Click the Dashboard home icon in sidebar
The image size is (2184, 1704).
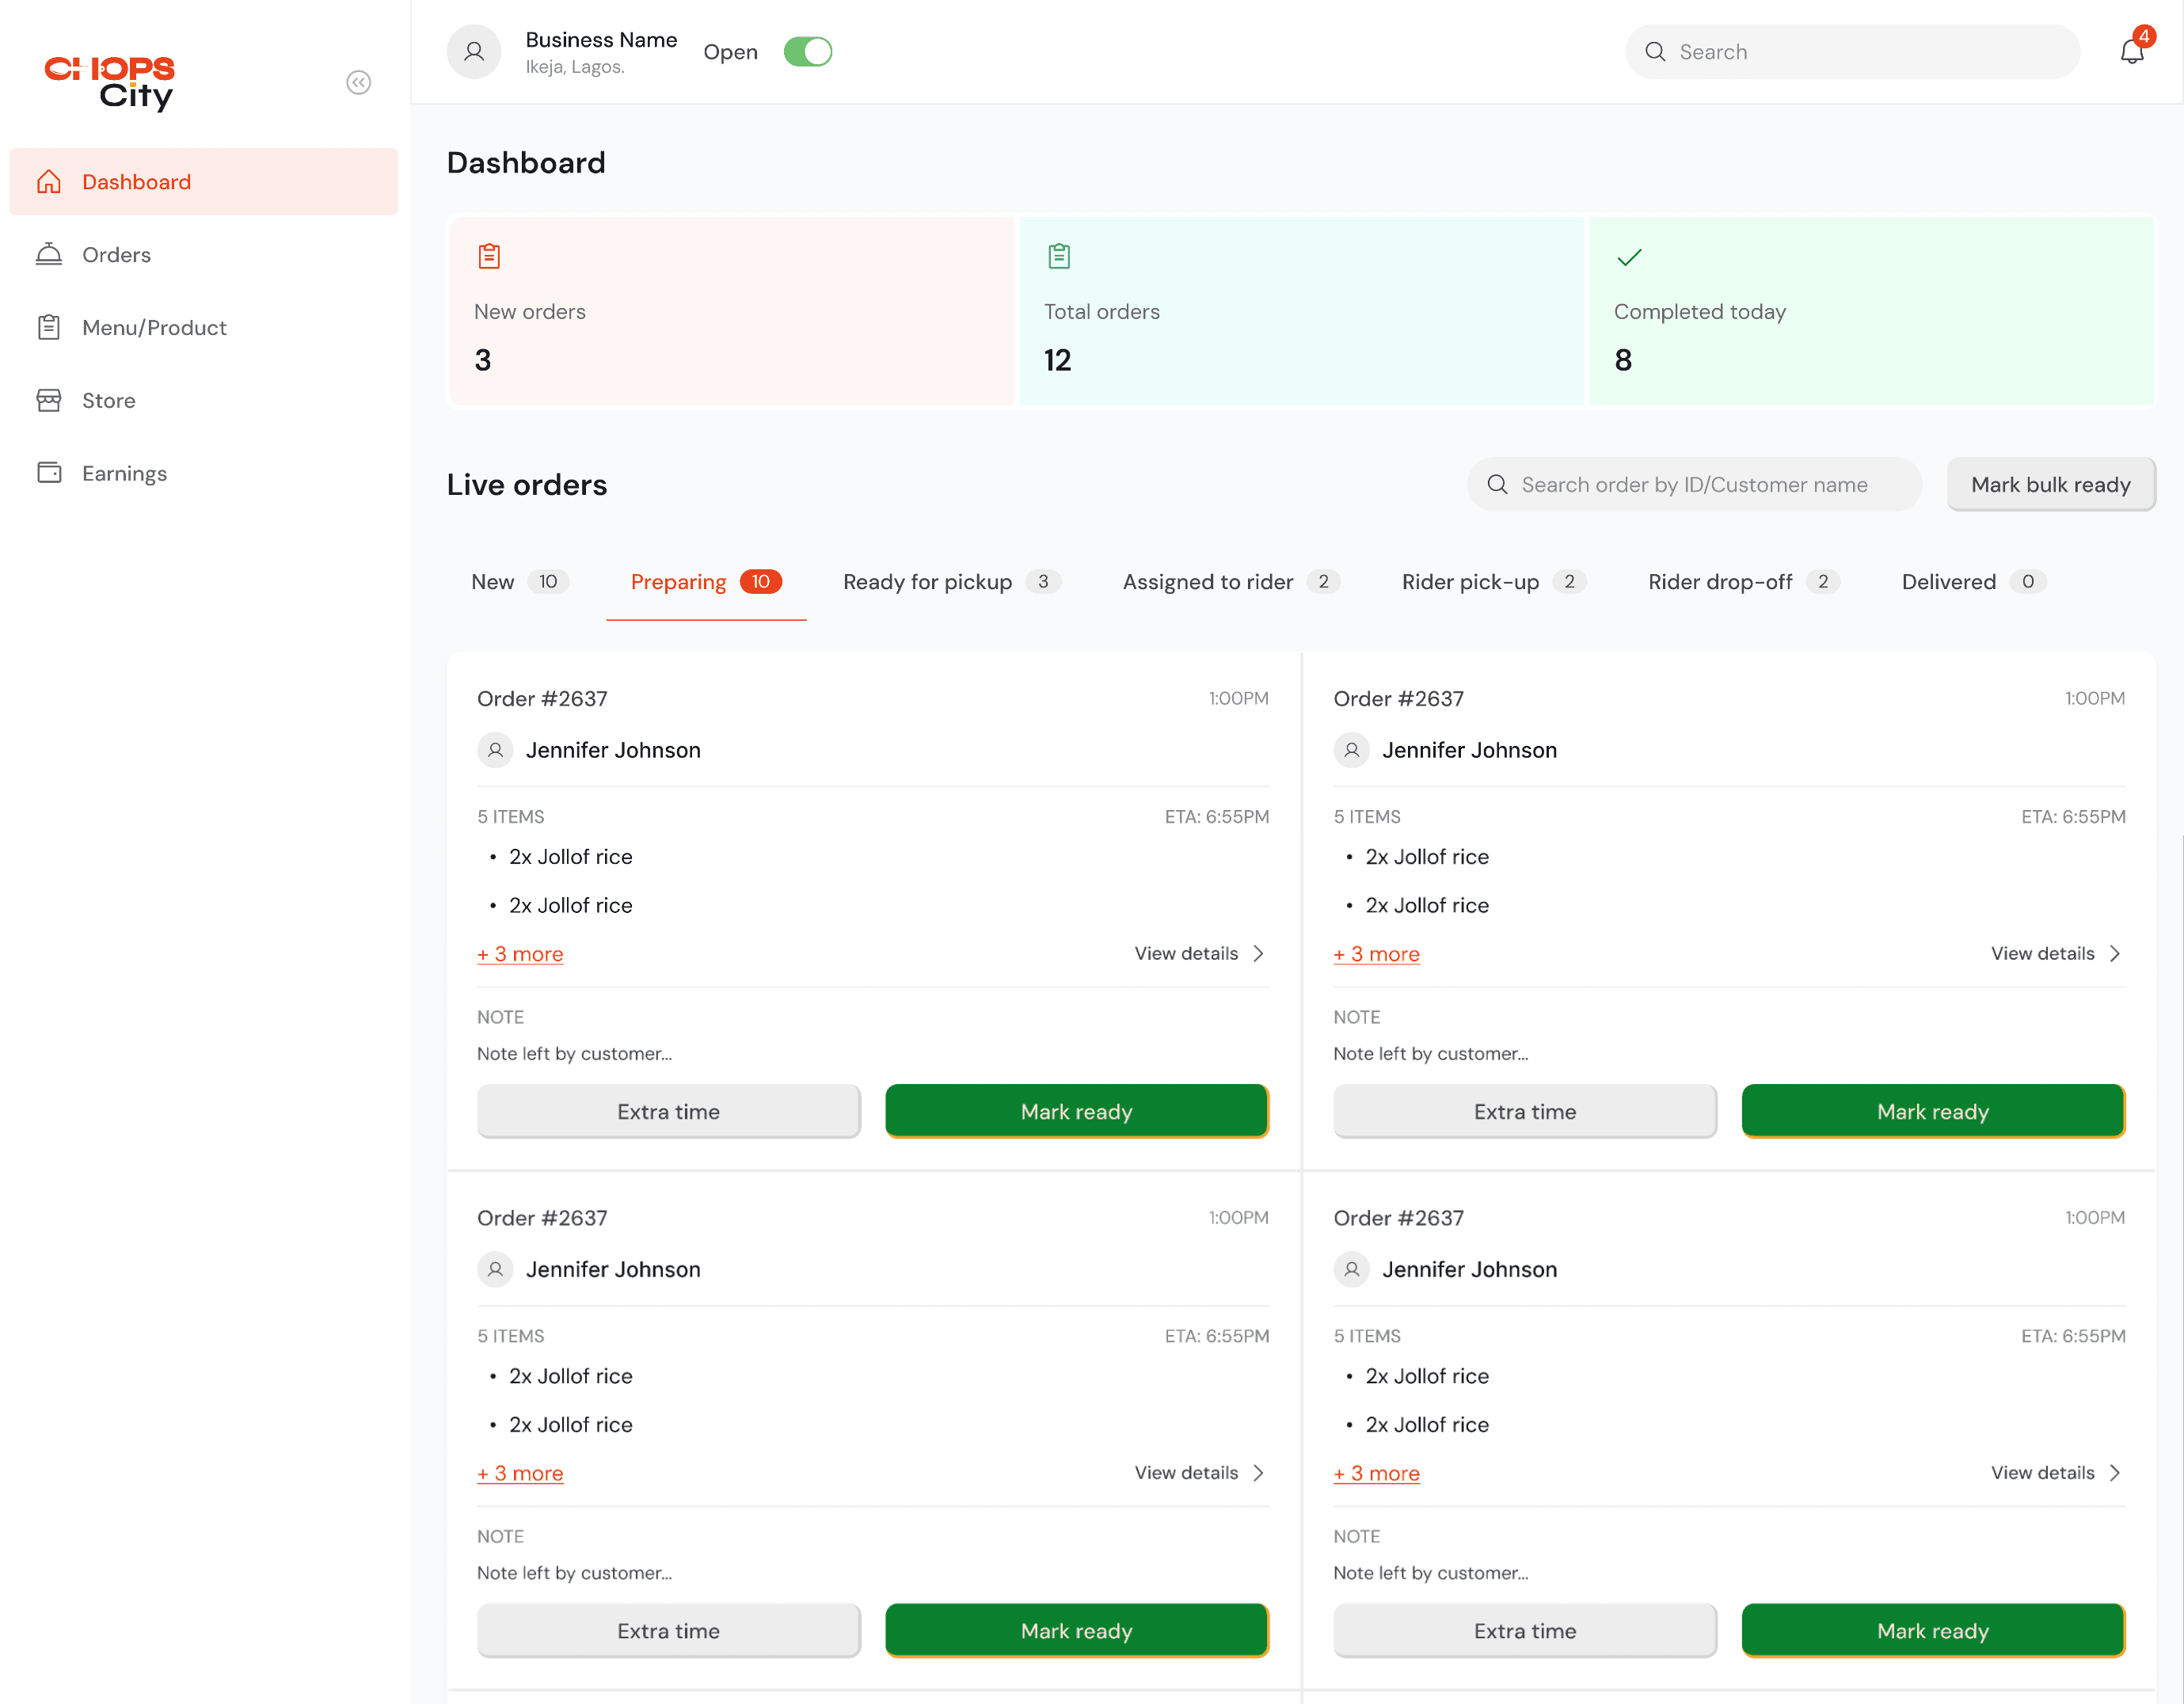[x=49, y=182]
